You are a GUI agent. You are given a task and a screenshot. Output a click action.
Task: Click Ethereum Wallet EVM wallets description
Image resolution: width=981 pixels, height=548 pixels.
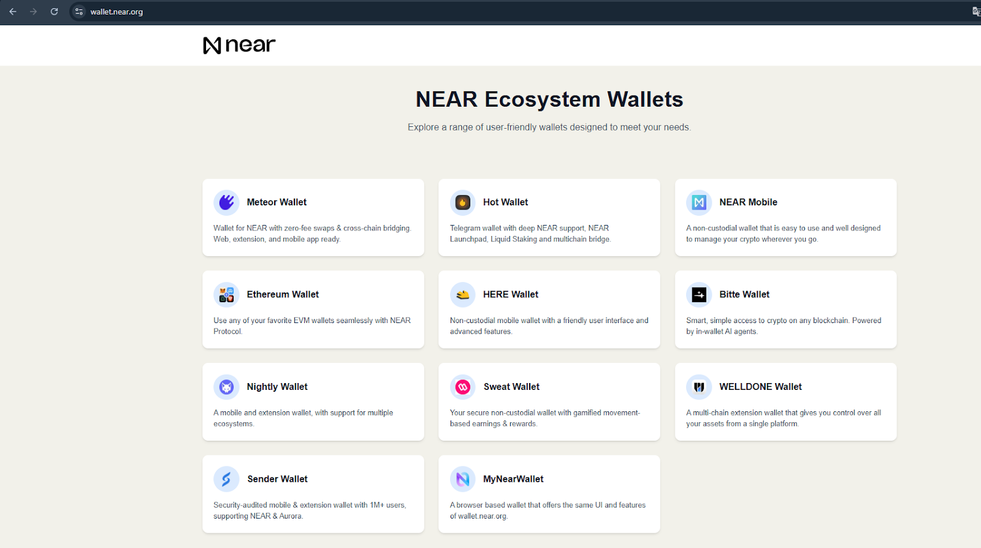pyautogui.click(x=312, y=326)
